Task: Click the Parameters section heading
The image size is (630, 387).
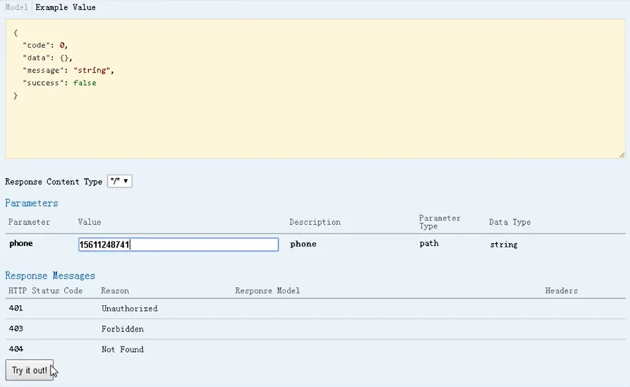Action: tap(31, 203)
